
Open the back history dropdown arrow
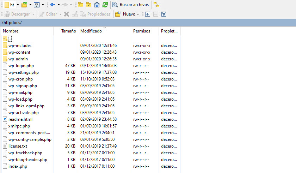pos(58,5)
